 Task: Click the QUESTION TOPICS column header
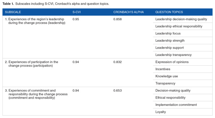tap(169, 12)
